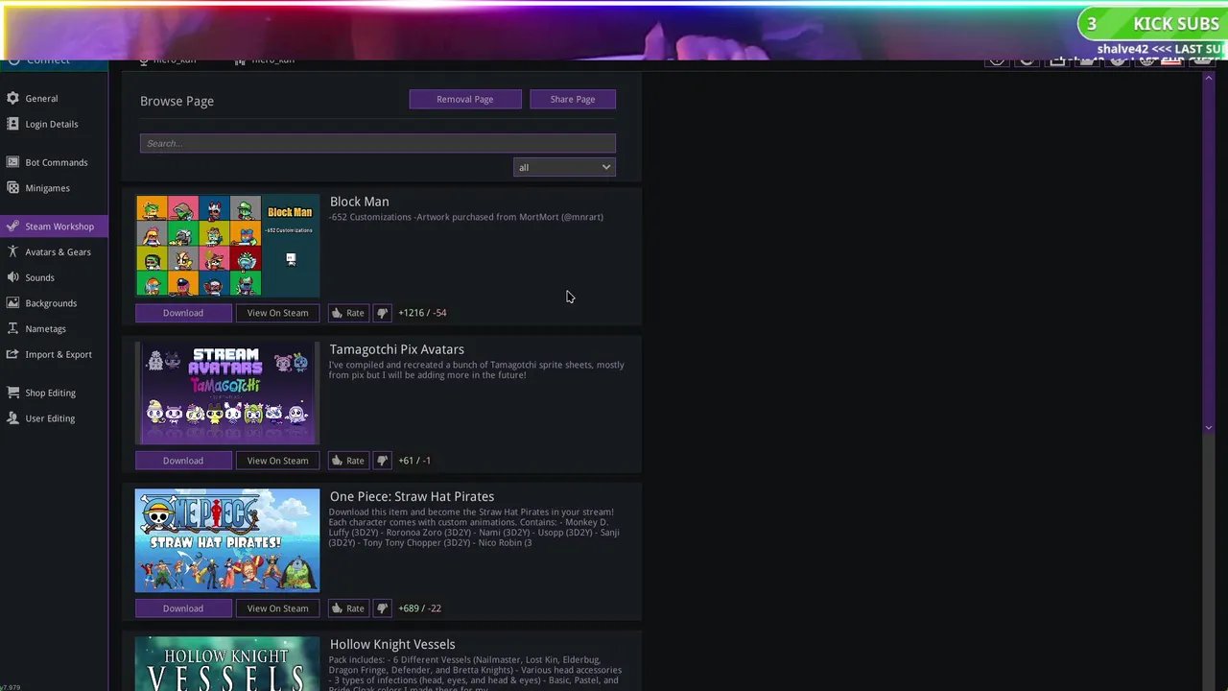Download One Piece Straw Hat Pirates
The image size is (1228, 691).
[183, 608]
